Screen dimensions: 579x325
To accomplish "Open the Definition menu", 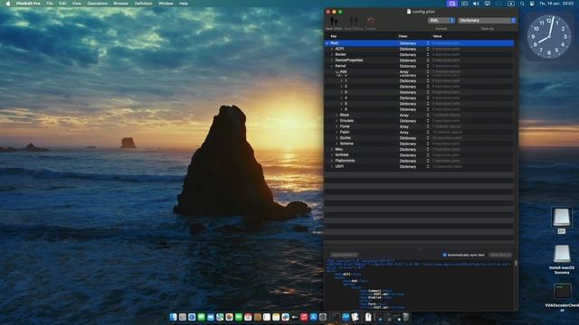I will [x=143, y=4].
